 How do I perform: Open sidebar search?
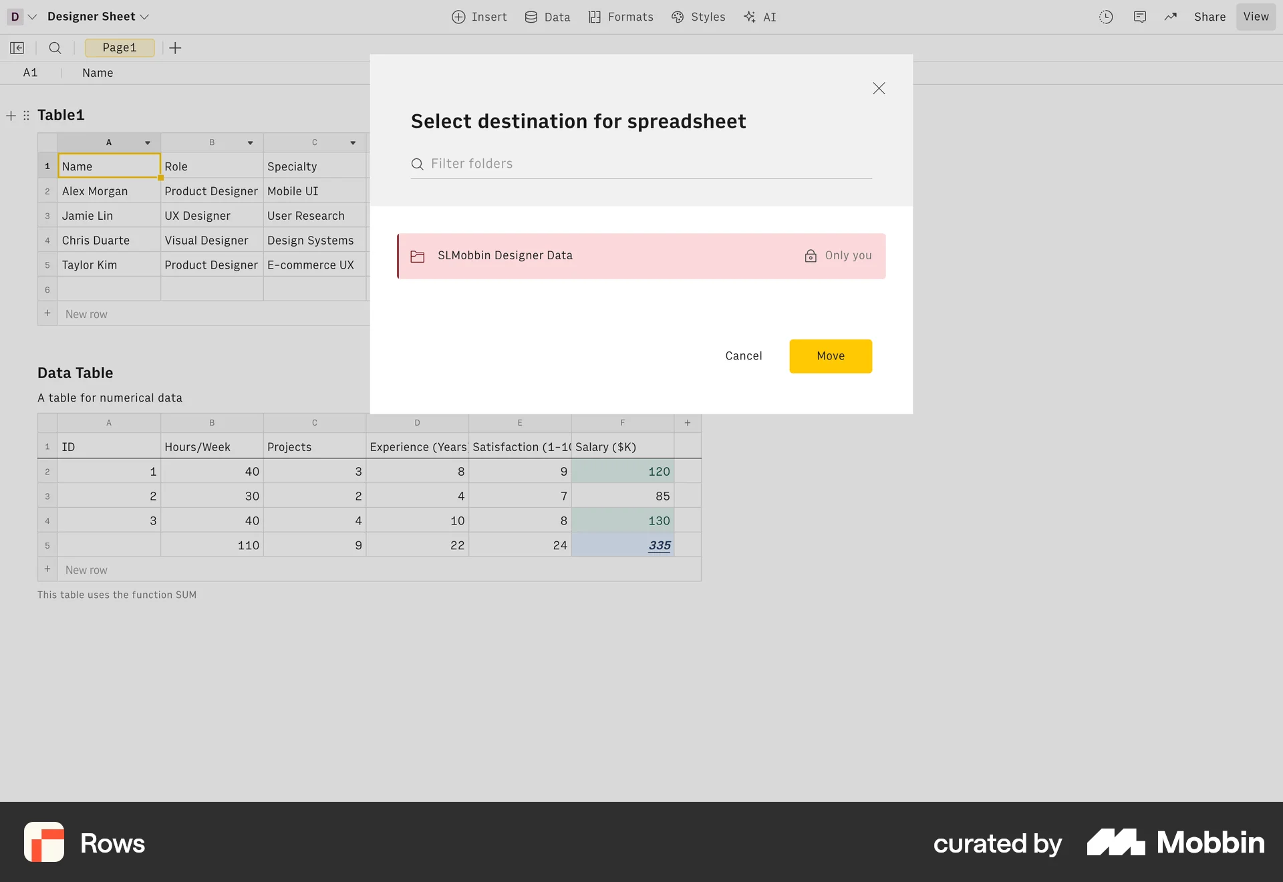click(x=55, y=47)
